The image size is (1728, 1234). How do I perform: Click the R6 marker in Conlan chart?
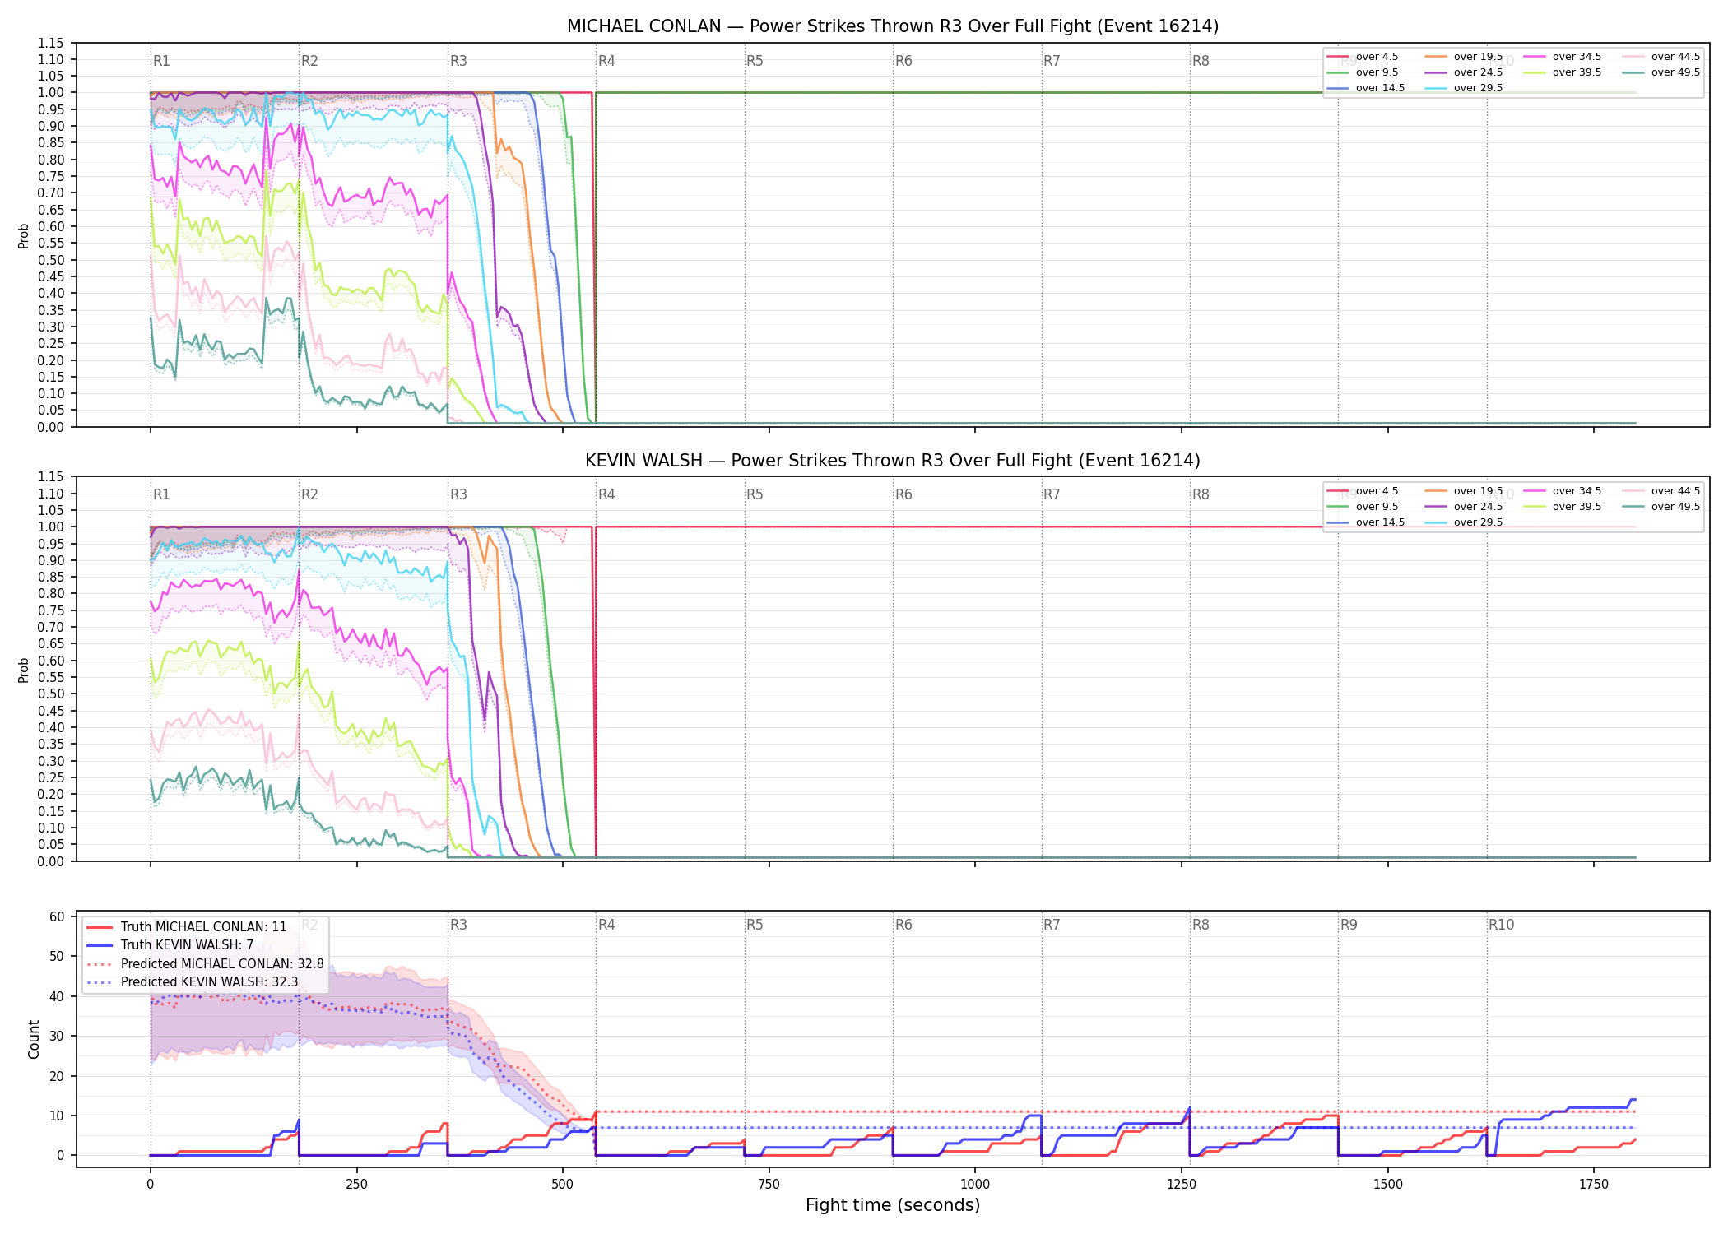pyautogui.click(x=903, y=61)
